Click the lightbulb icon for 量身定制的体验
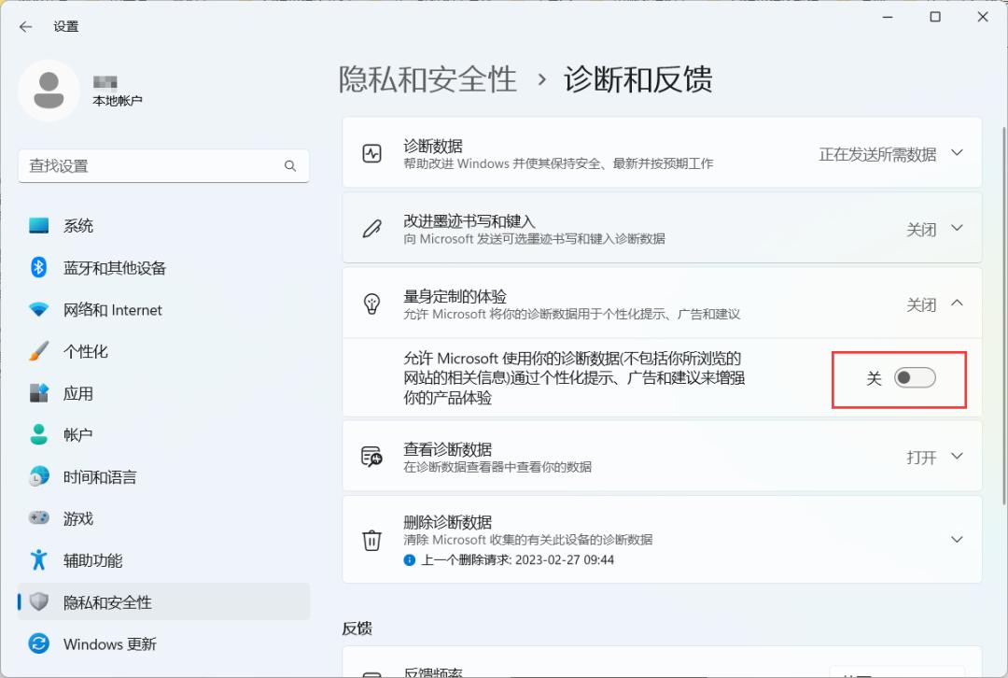This screenshot has height=678, width=1008. pos(372,304)
